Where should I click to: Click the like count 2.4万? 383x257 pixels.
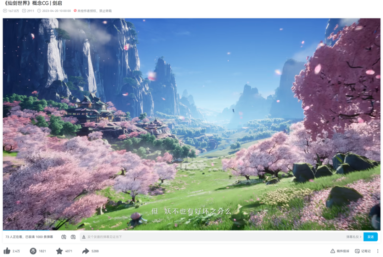(16, 251)
